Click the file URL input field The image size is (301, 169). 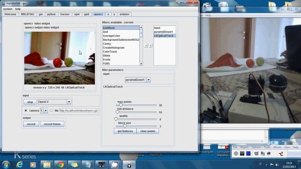(x=79, y=111)
